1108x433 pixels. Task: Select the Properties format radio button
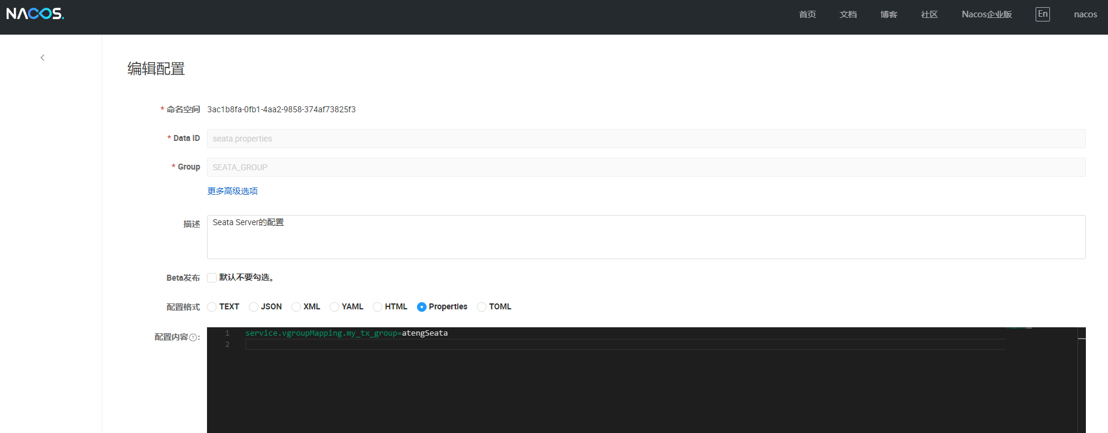click(x=422, y=307)
